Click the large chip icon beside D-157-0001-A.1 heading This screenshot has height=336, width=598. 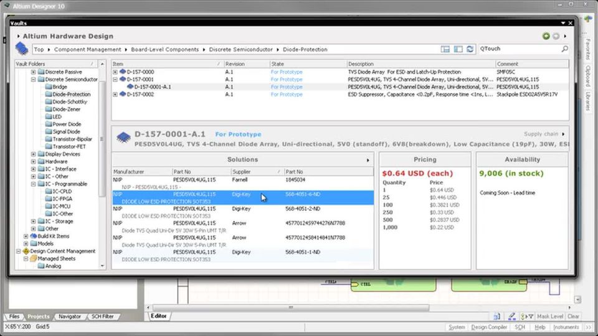point(123,138)
